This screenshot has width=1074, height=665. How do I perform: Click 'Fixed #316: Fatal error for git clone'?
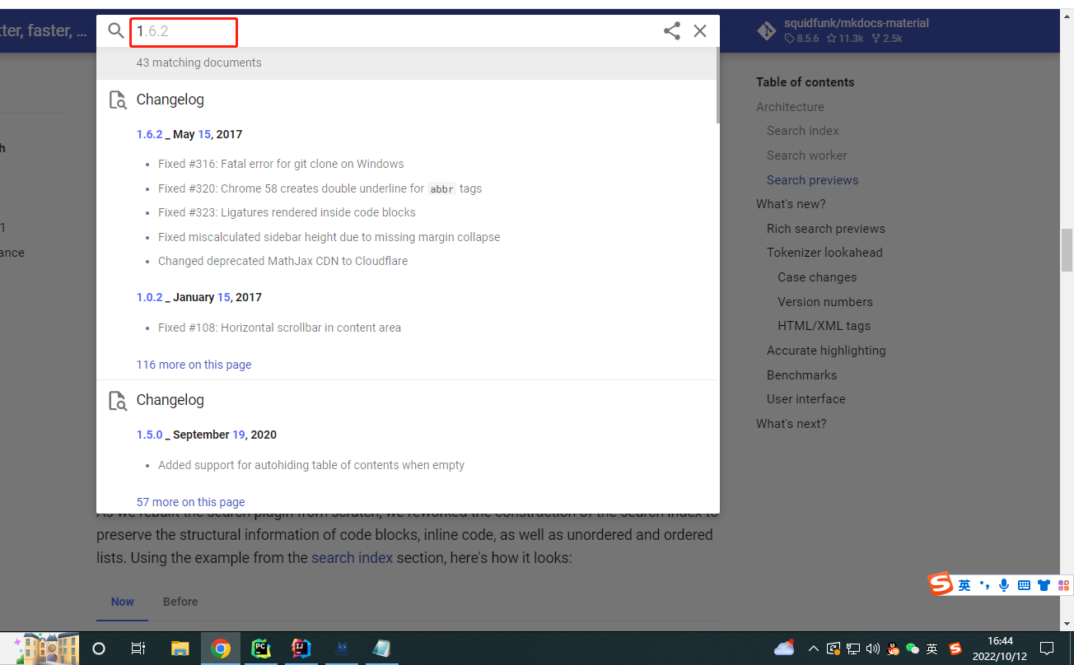pyautogui.click(x=281, y=164)
